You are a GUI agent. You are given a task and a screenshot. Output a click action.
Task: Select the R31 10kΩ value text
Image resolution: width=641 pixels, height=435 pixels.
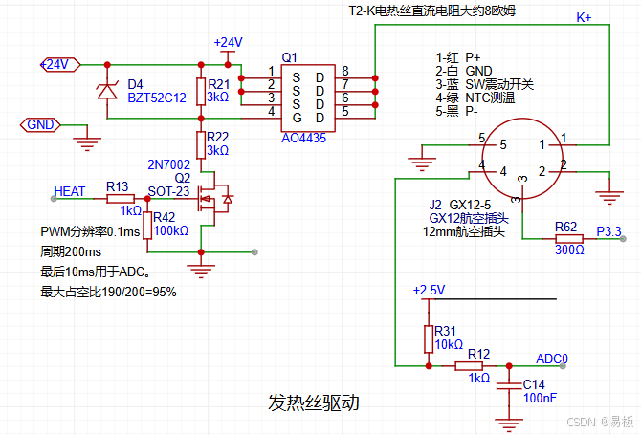(449, 345)
